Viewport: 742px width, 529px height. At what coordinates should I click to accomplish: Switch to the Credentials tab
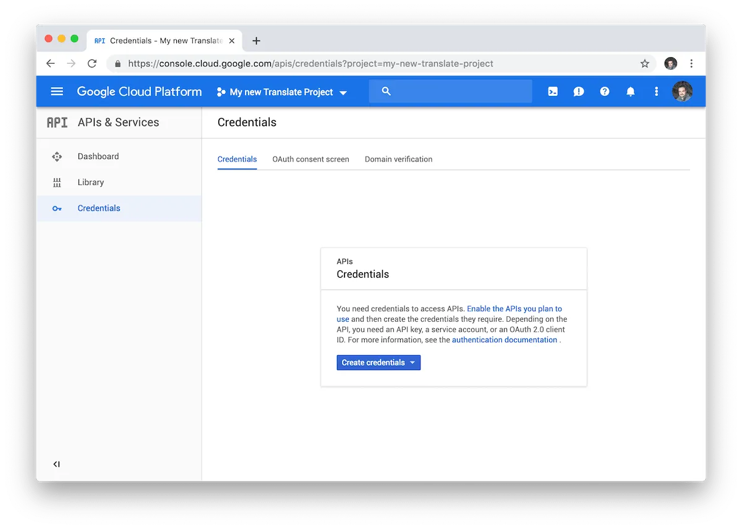coord(237,159)
